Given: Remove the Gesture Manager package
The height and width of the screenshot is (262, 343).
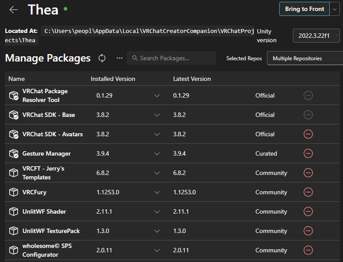Looking at the screenshot, I should pyautogui.click(x=308, y=154).
